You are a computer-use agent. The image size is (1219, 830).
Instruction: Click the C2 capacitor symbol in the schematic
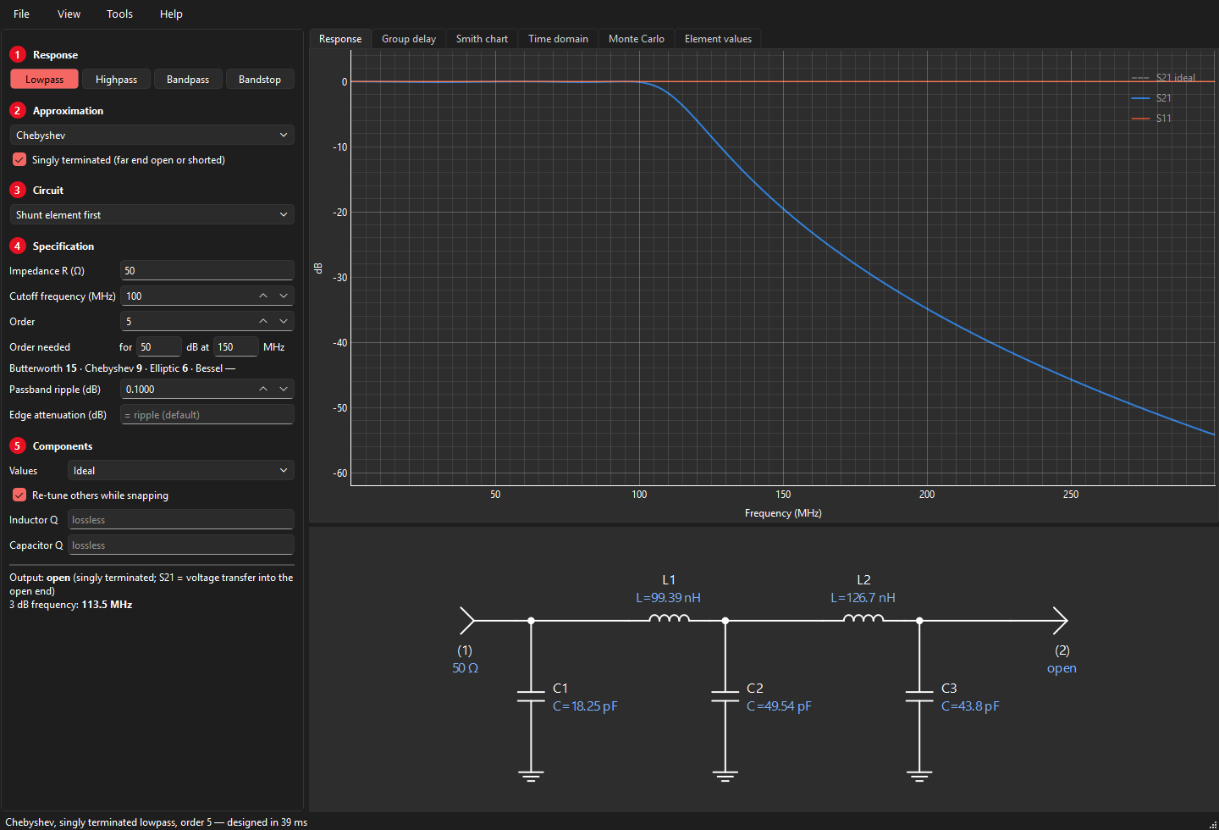tap(725, 696)
